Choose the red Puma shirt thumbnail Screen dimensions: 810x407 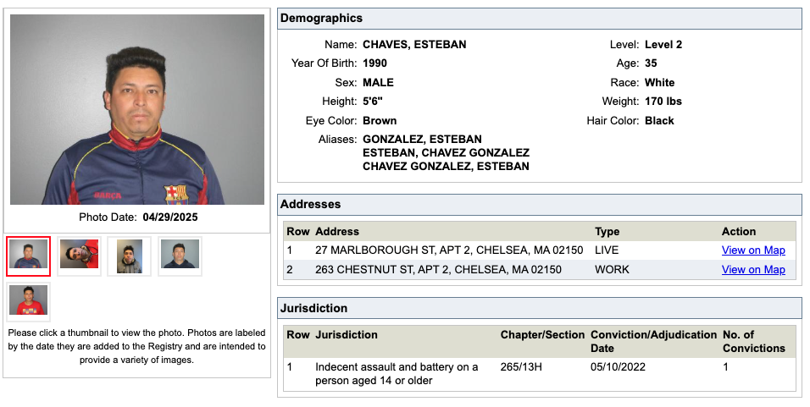pos(29,301)
